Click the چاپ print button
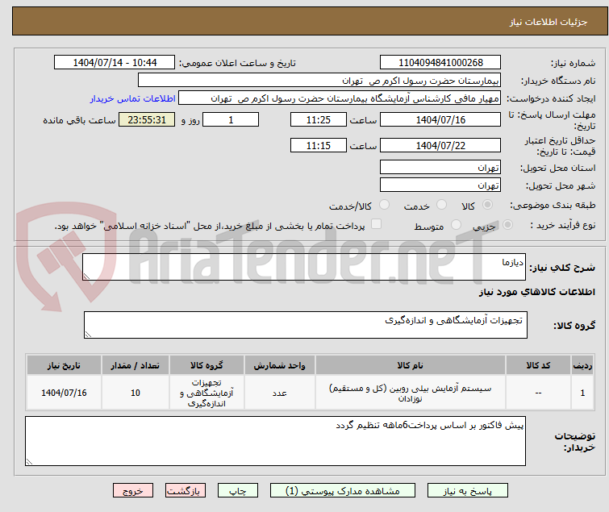The width and height of the screenshot is (609, 512). pyautogui.click(x=238, y=491)
